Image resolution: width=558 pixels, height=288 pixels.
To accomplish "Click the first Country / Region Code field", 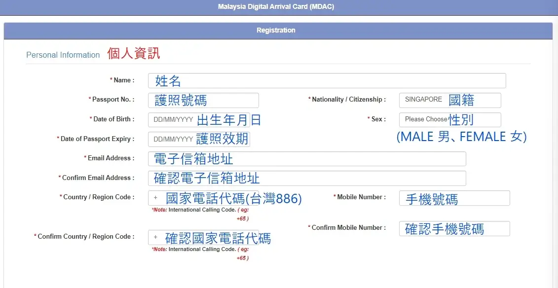I will click(203, 198).
